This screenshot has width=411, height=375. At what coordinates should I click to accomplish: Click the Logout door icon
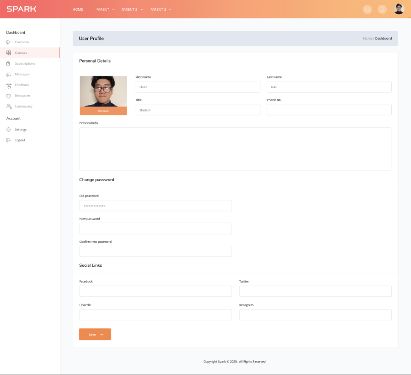pyautogui.click(x=8, y=140)
